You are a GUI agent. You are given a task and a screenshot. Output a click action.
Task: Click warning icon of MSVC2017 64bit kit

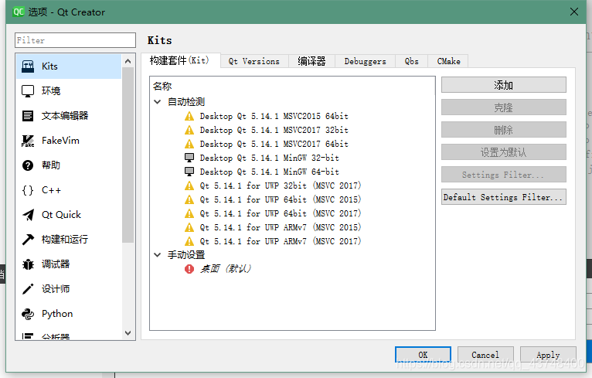click(189, 144)
